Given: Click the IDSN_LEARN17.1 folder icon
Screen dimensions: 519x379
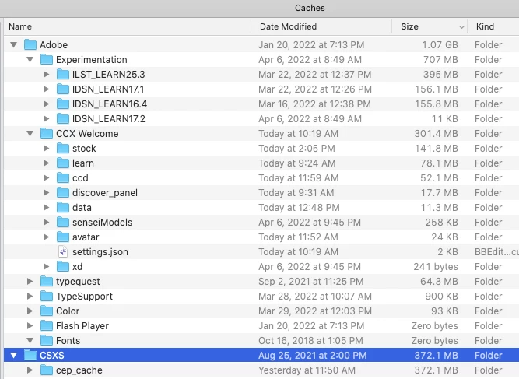Looking at the screenshot, I should (x=63, y=89).
